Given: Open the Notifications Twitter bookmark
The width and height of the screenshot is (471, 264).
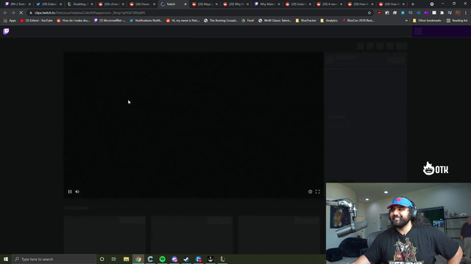Looking at the screenshot, I should [x=146, y=21].
